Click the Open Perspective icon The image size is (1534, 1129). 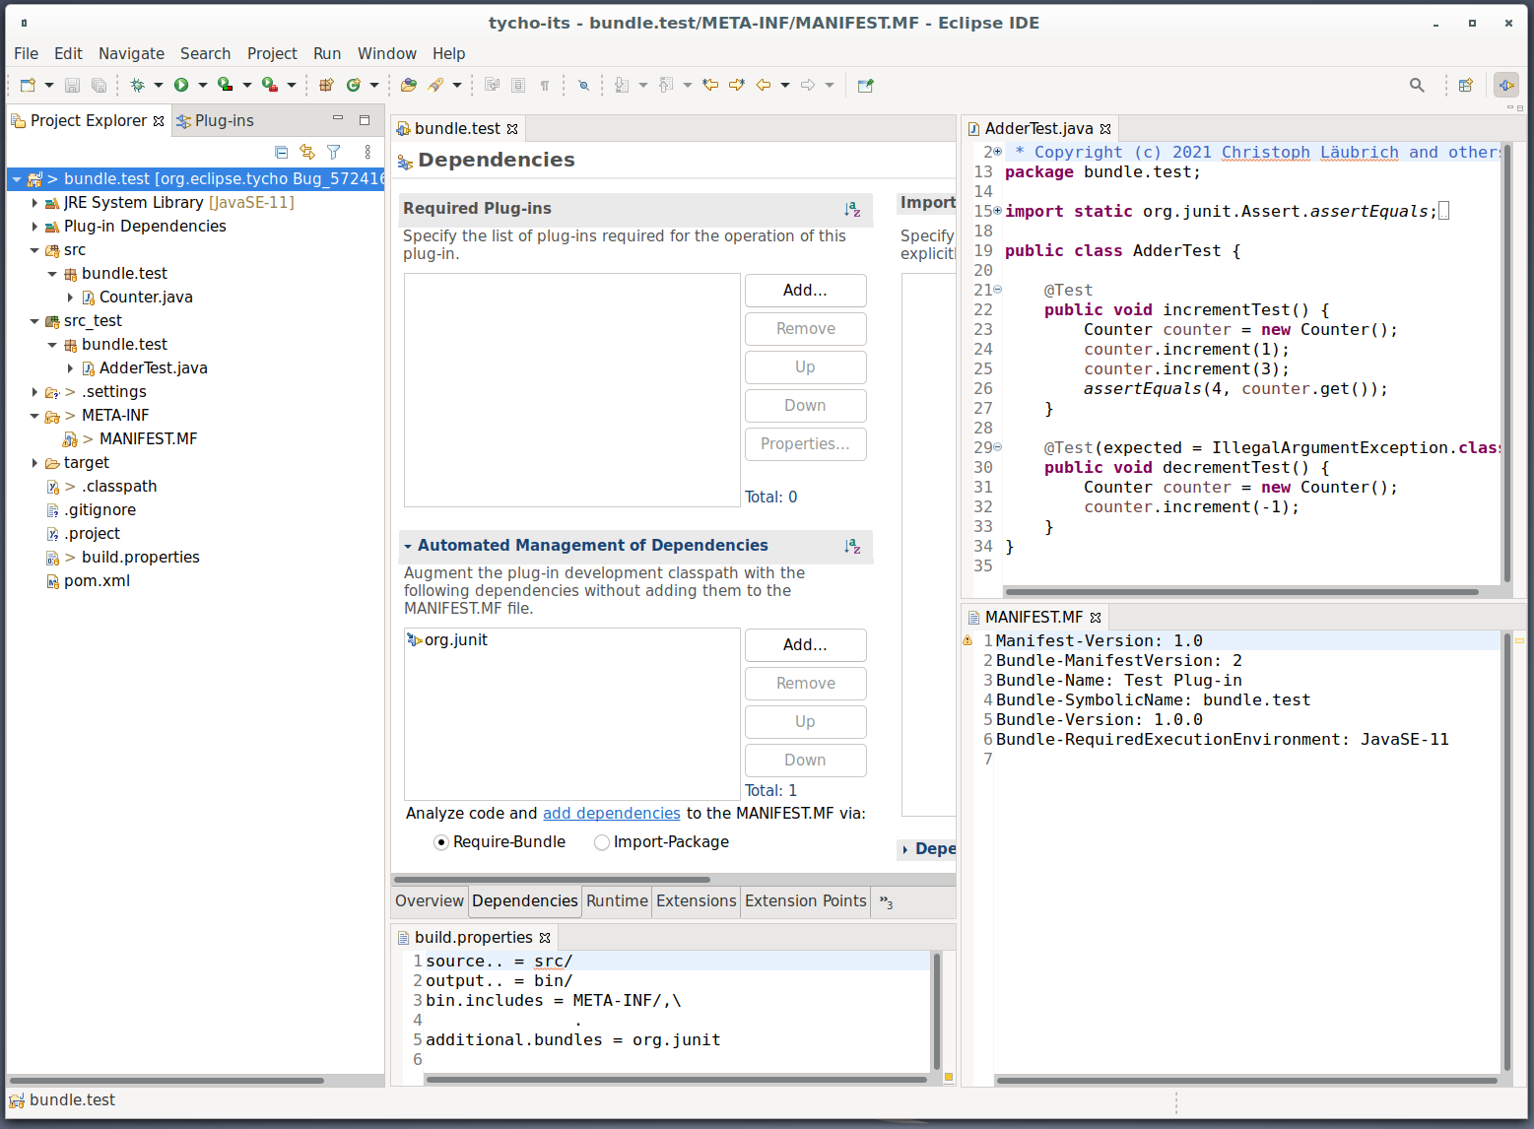point(1466,86)
